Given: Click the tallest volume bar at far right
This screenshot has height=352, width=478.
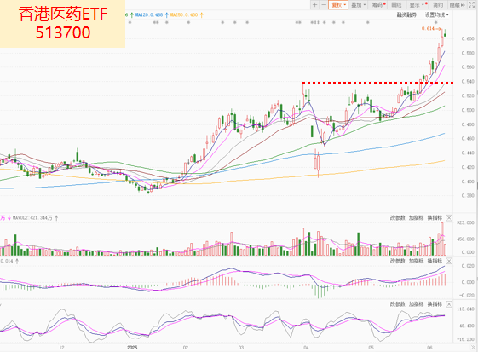Looking at the screenshot, I should point(442,239).
